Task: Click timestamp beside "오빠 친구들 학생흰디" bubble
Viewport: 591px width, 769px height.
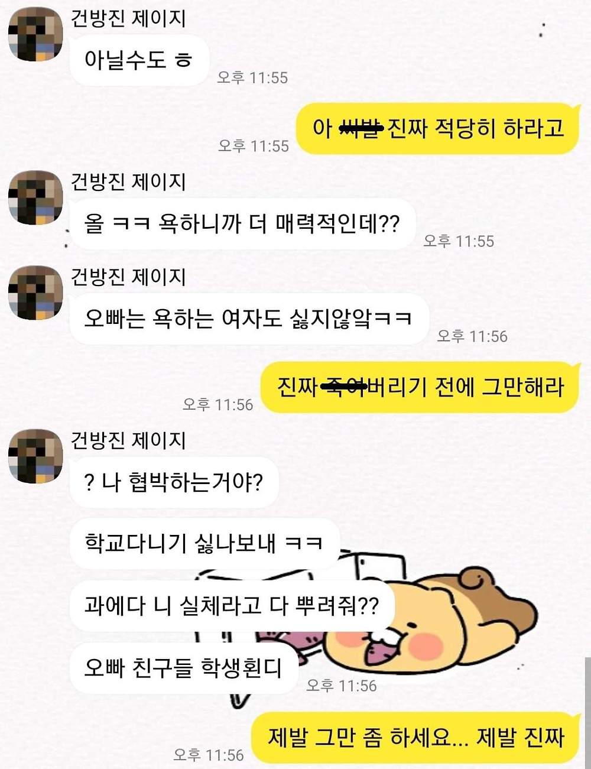Action: pos(341,686)
